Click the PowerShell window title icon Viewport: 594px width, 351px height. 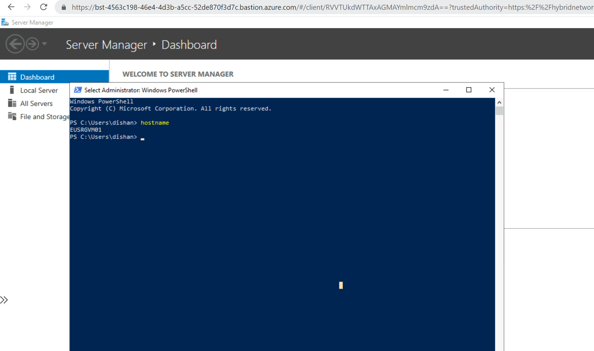click(78, 90)
